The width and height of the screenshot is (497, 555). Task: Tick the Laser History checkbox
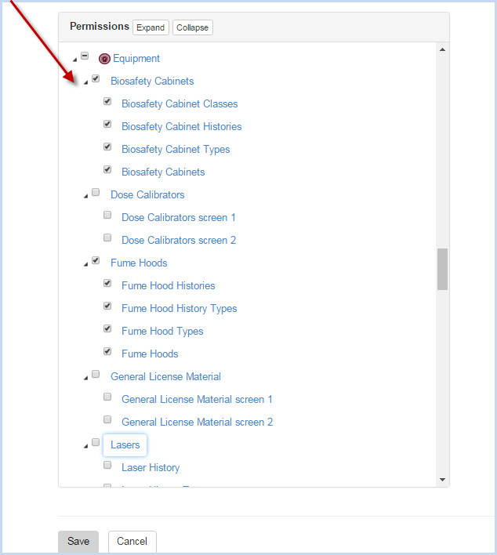(107, 466)
